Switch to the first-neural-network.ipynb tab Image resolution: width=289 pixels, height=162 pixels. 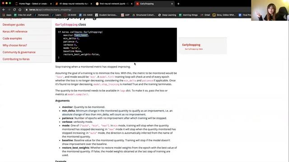coord(114,4)
